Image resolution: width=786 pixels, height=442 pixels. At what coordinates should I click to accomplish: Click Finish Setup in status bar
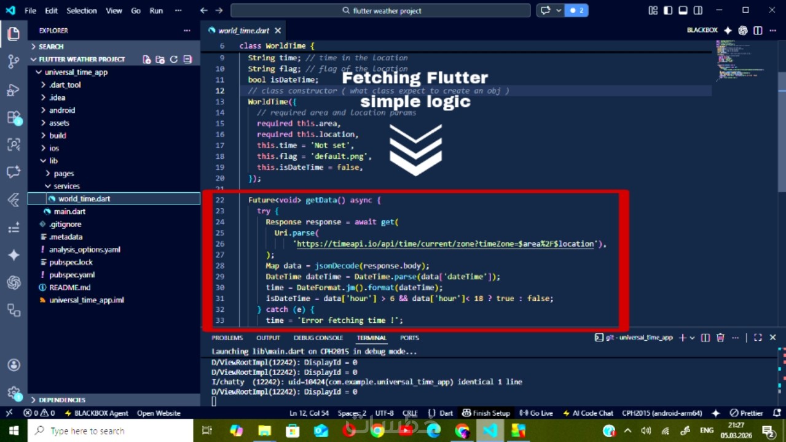point(485,413)
